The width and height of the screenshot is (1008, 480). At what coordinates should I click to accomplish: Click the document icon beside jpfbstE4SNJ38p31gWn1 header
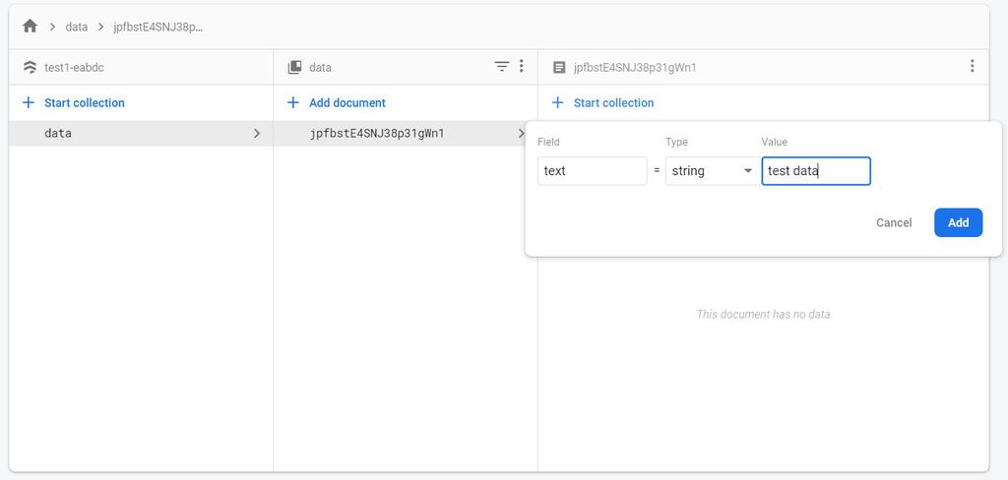click(559, 68)
